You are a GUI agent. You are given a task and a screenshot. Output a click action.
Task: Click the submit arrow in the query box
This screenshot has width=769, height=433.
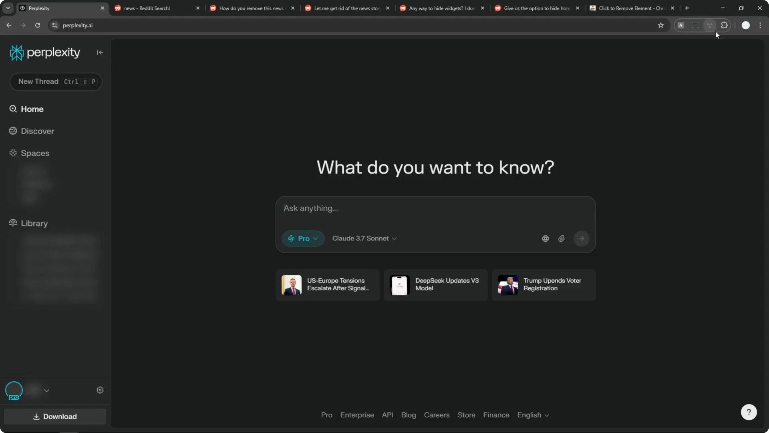tap(582, 238)
